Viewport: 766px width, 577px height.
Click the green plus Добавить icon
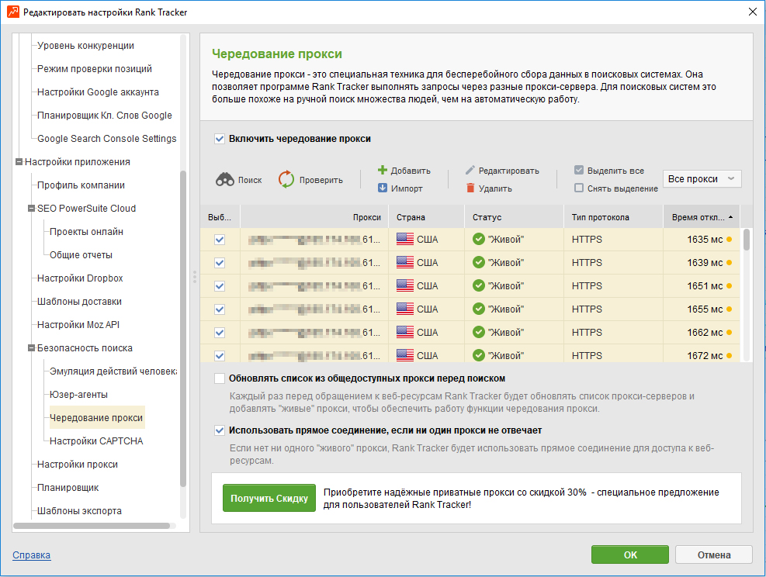(383, 171)
